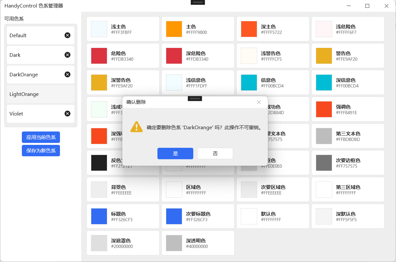
Task: Click the hex value #40000000
Action: point(197,247)
